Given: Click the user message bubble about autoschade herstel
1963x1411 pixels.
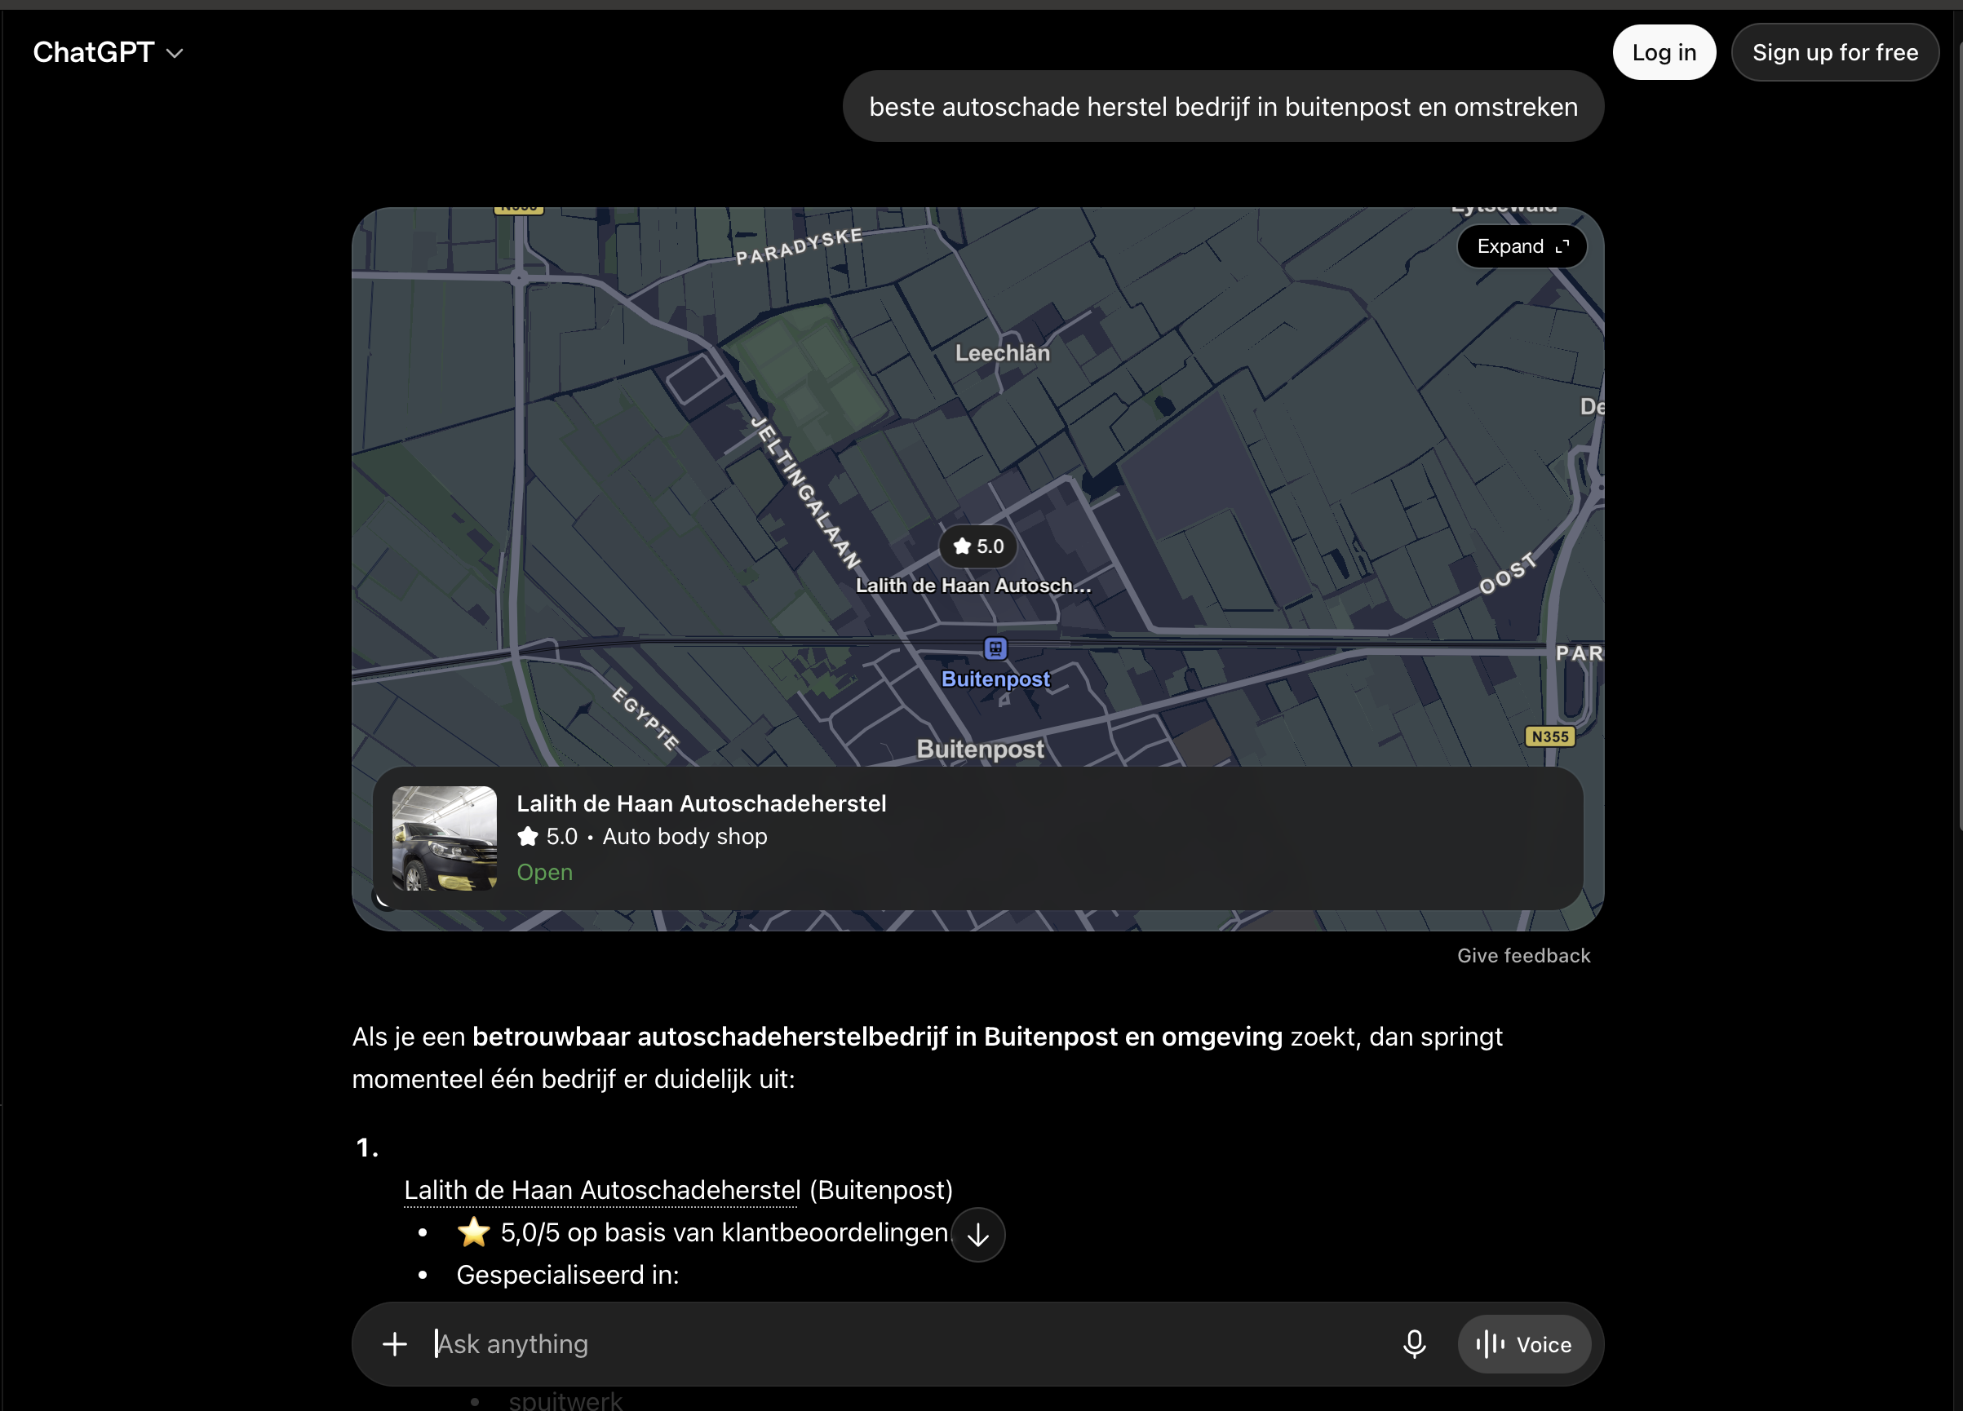Looking at the screenshot, I should pyautogui.click(x=1223, y=106).
